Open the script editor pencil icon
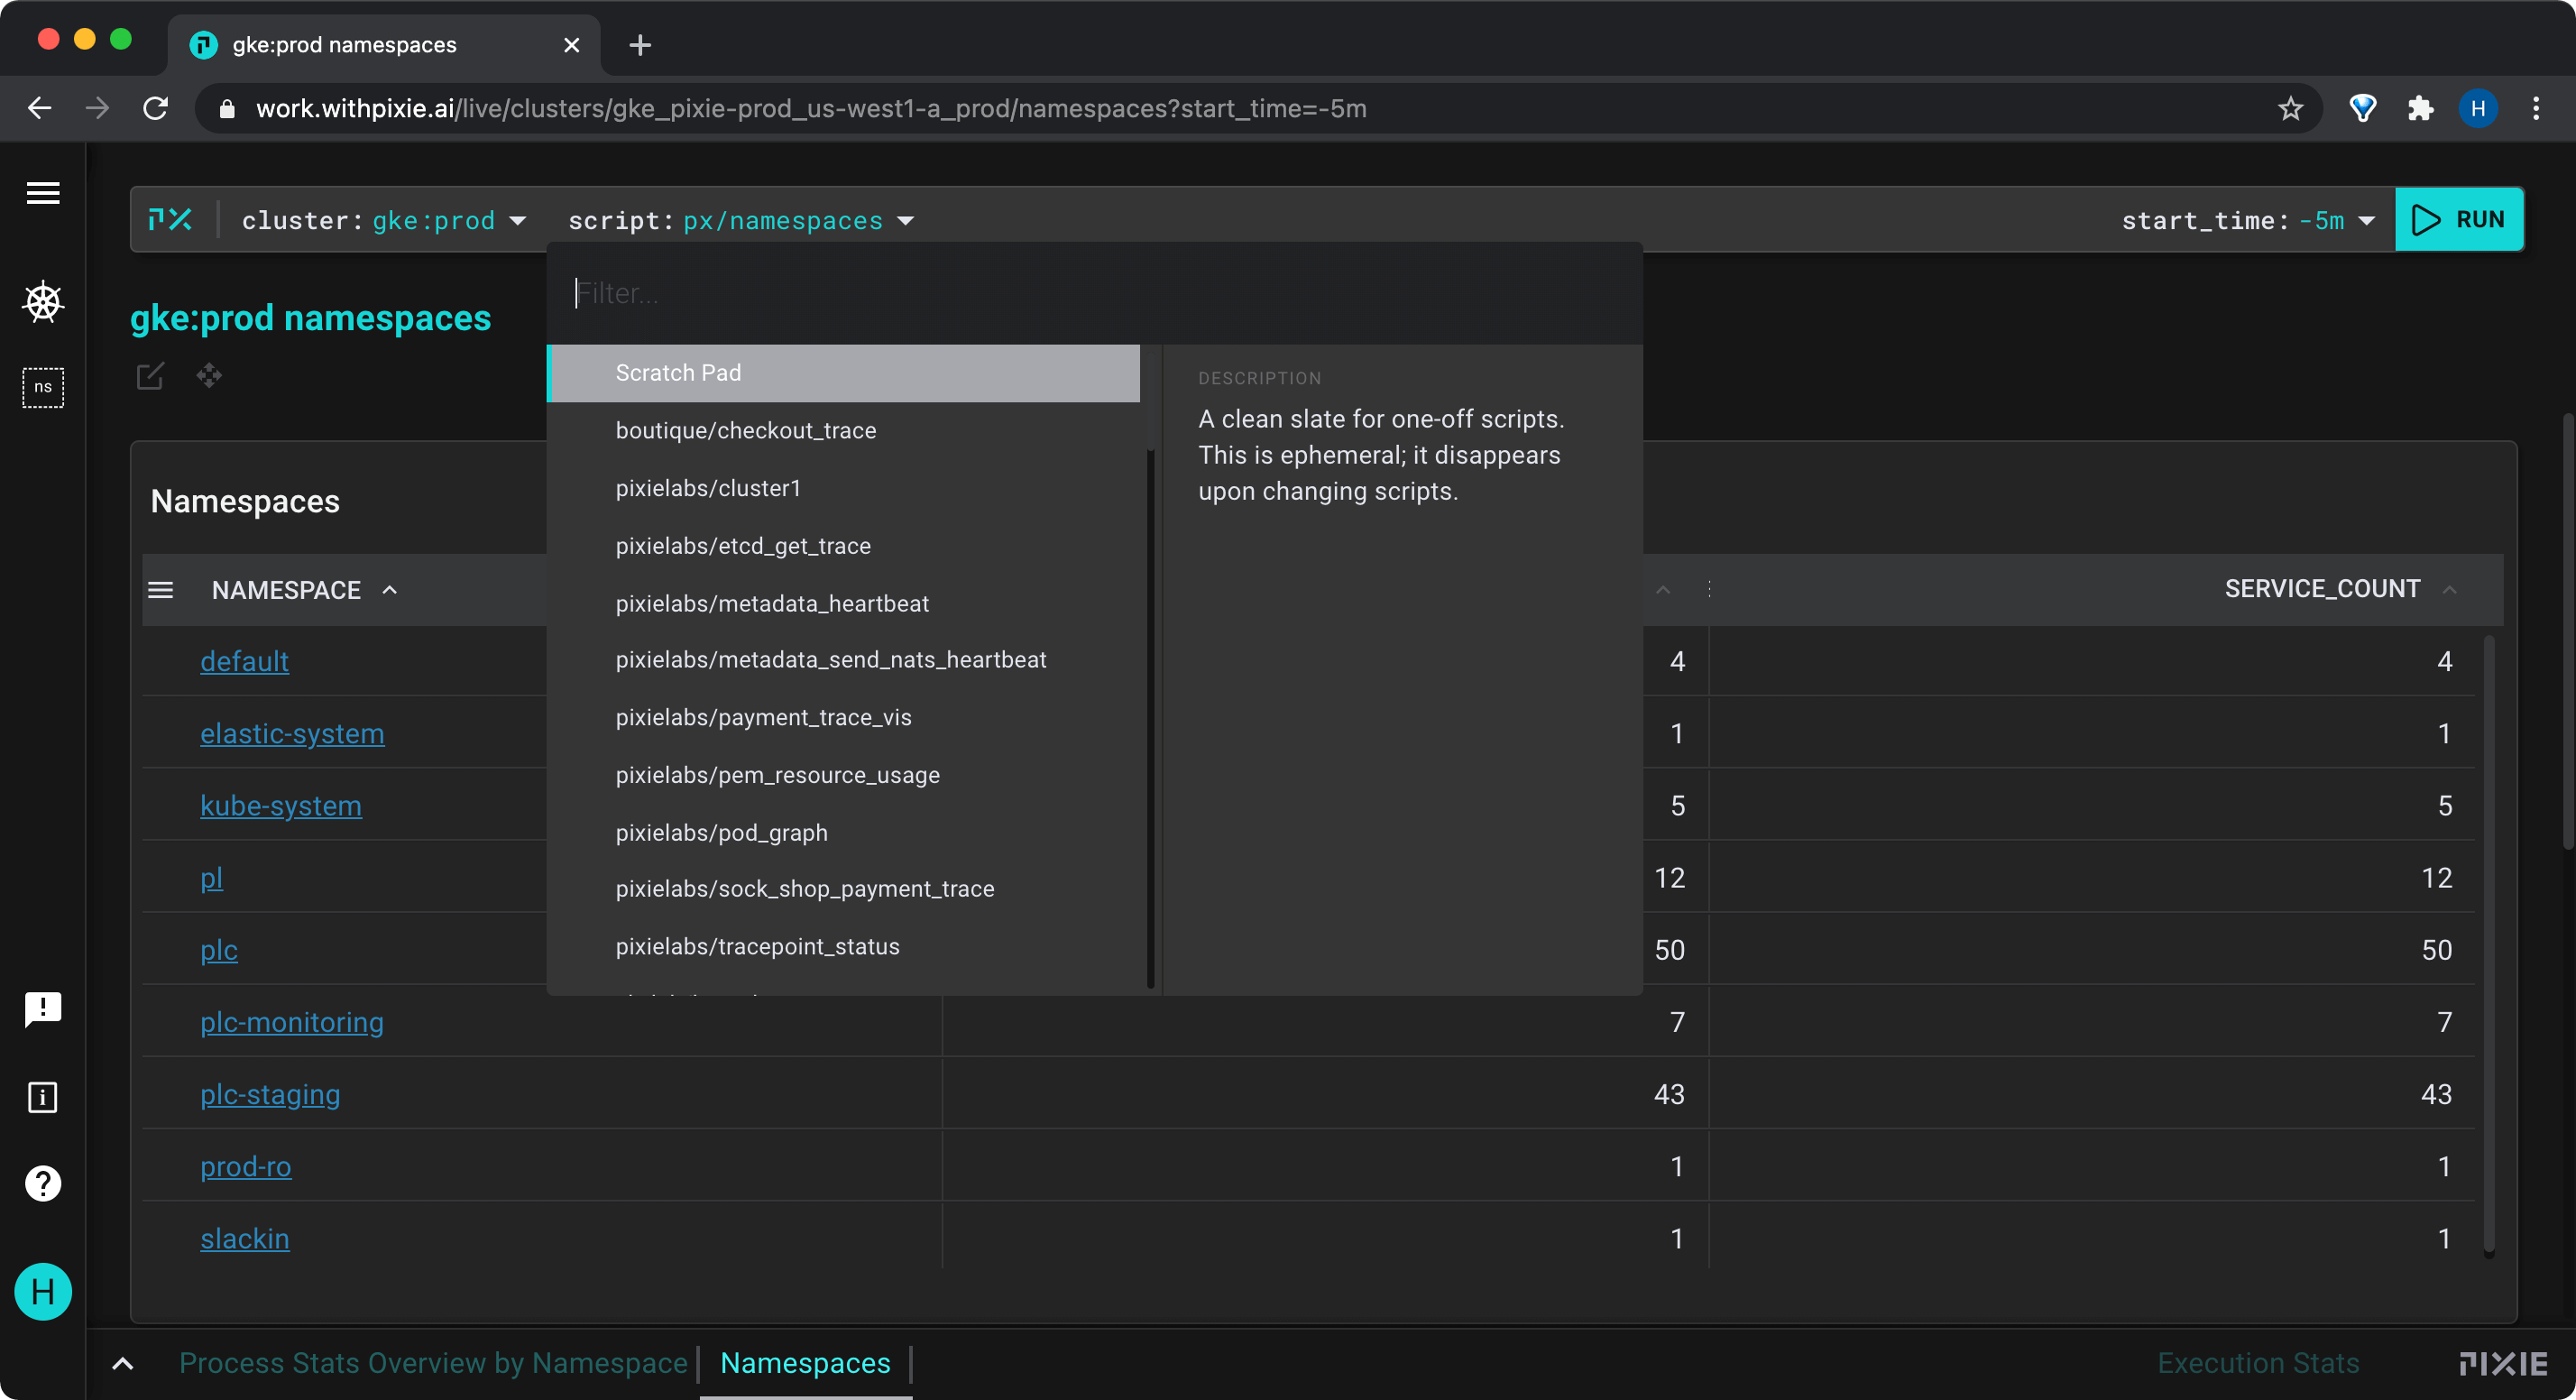The width and height of the screenshot is (2576, 1400). pyautogui.click(x=150, y=376)
